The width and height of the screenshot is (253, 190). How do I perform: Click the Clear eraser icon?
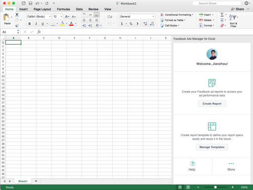222,25
